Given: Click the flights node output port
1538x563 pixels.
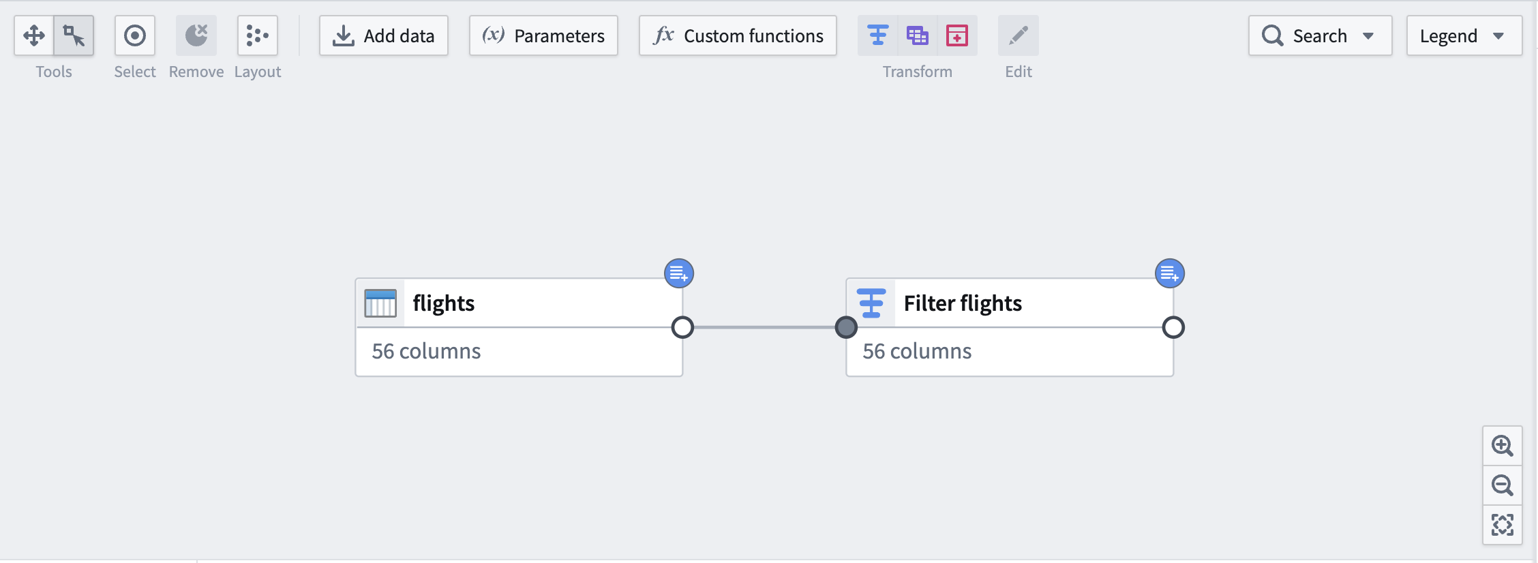Looking at the screenshot, I should (x=682, y=328).
